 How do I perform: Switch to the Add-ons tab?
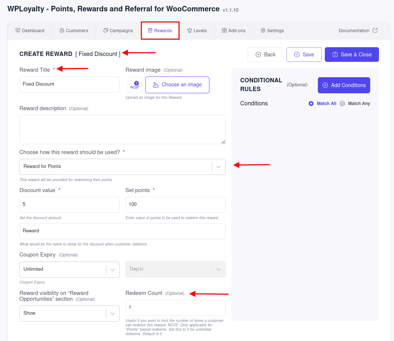[234, 31]
